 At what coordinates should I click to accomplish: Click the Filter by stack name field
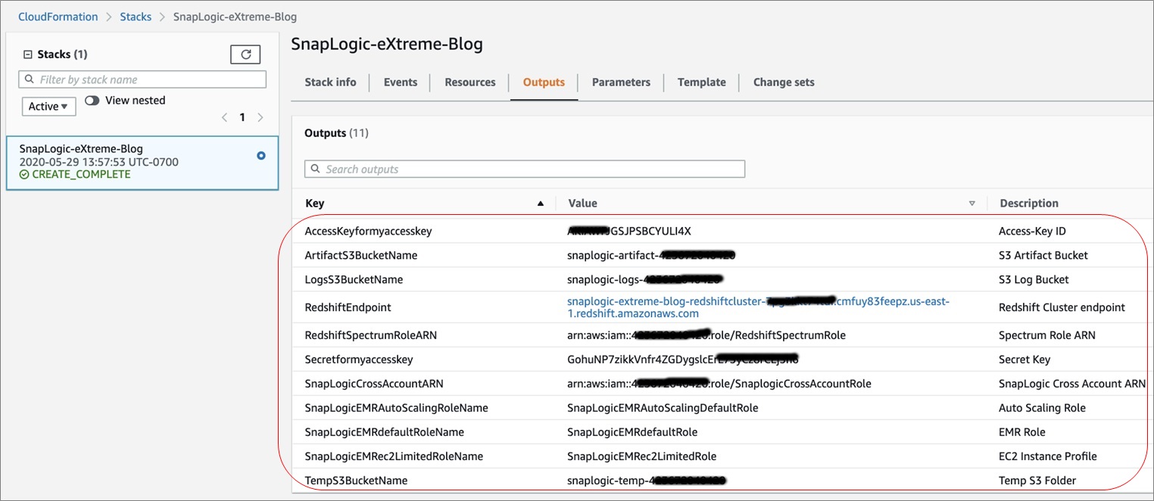point(142,79)
